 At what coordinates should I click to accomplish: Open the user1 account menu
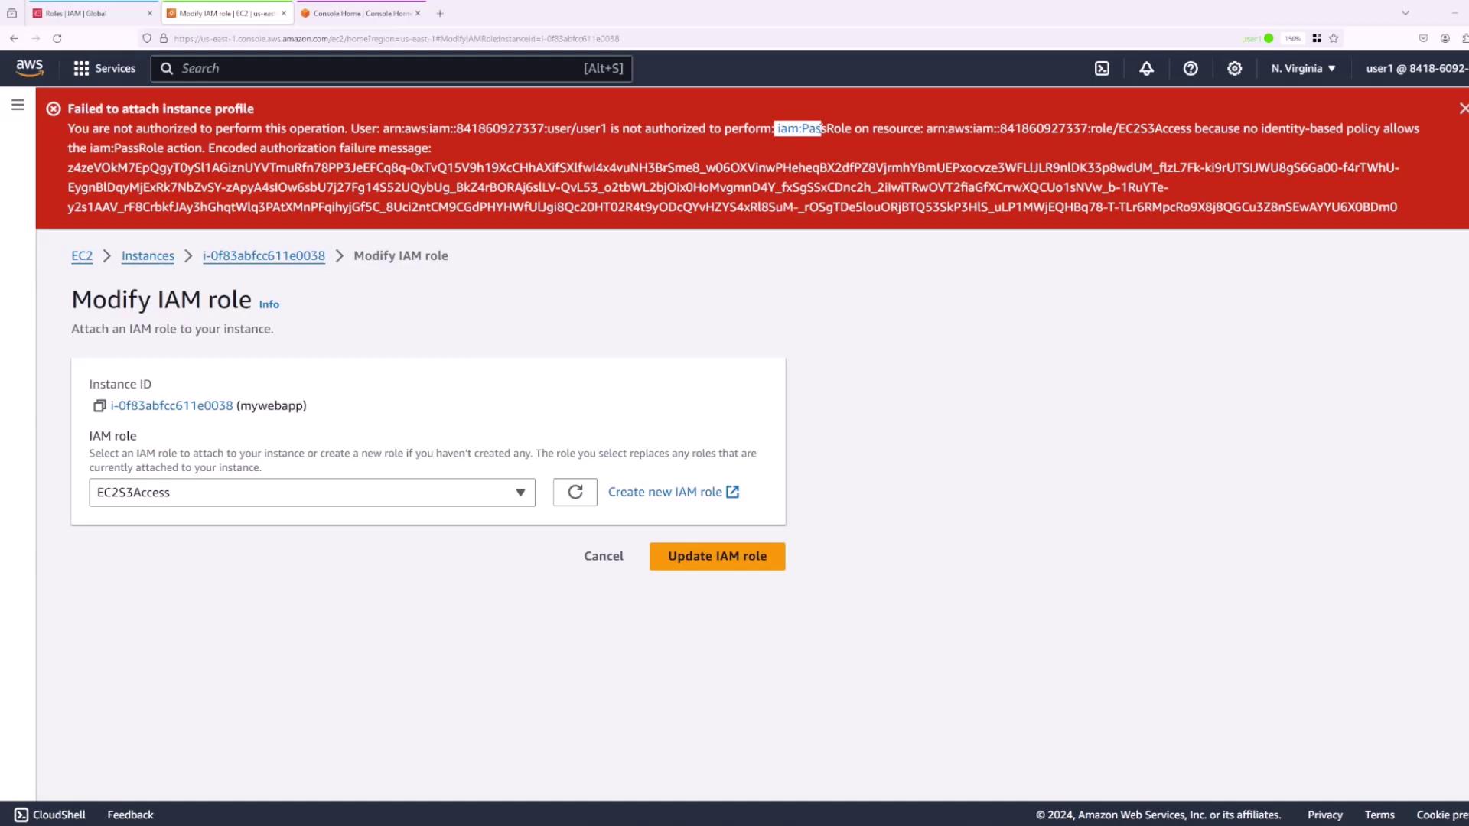pyautogui.click(x=1415, y=69)
